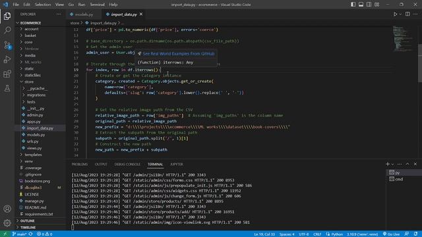Switch to the OUTPUT panel tab

pyautogui.click(x=101, y=164)
